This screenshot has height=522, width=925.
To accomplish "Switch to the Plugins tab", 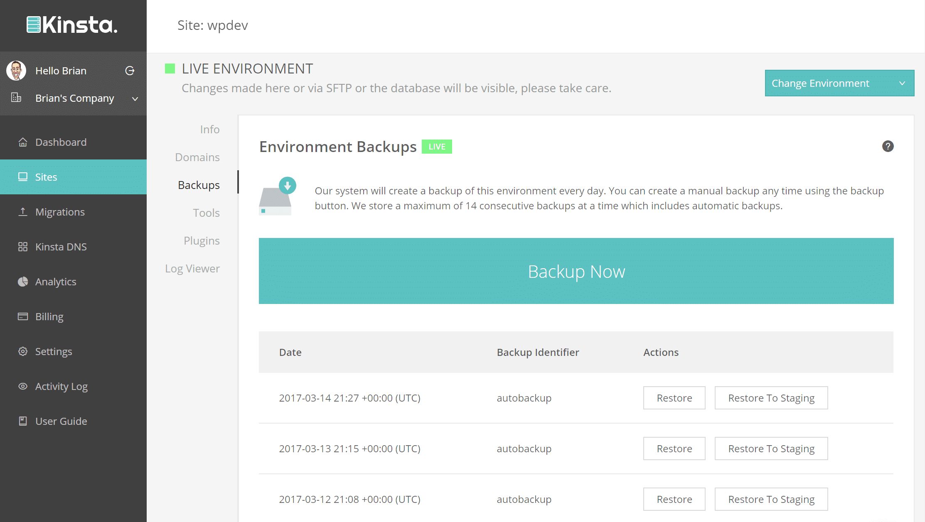I will [x=202, y=241].
